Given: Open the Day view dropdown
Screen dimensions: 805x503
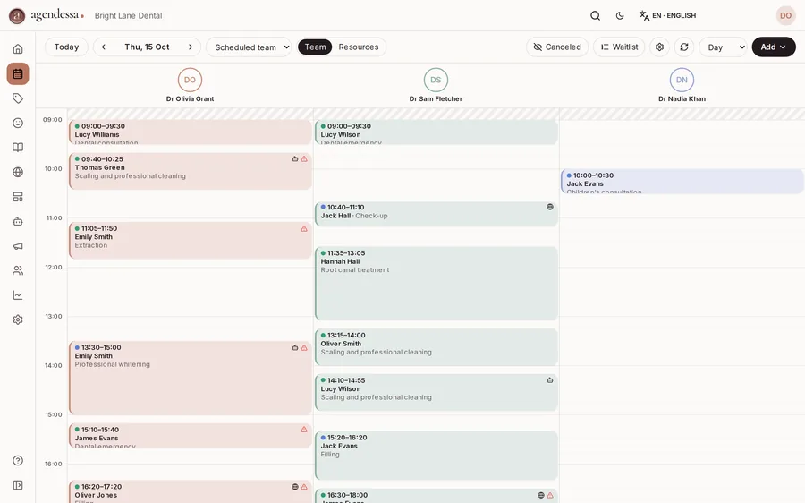Looking at the screenshot, I should coord(723,47).
